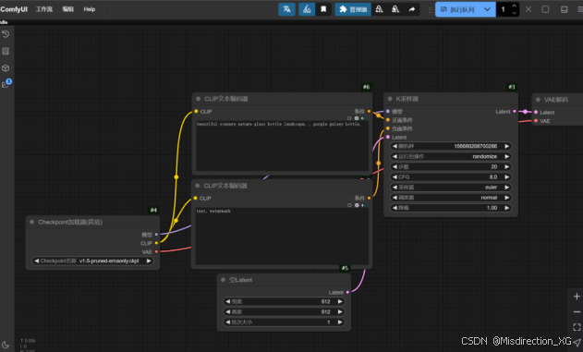Click the VAE output port on Checkpoint loader

coord(156,251)
